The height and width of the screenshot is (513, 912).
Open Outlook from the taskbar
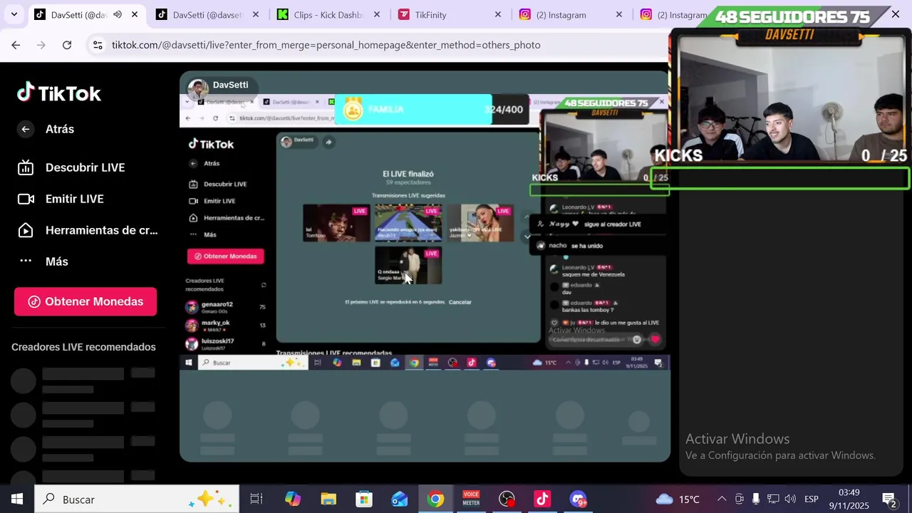click(400, 499)
